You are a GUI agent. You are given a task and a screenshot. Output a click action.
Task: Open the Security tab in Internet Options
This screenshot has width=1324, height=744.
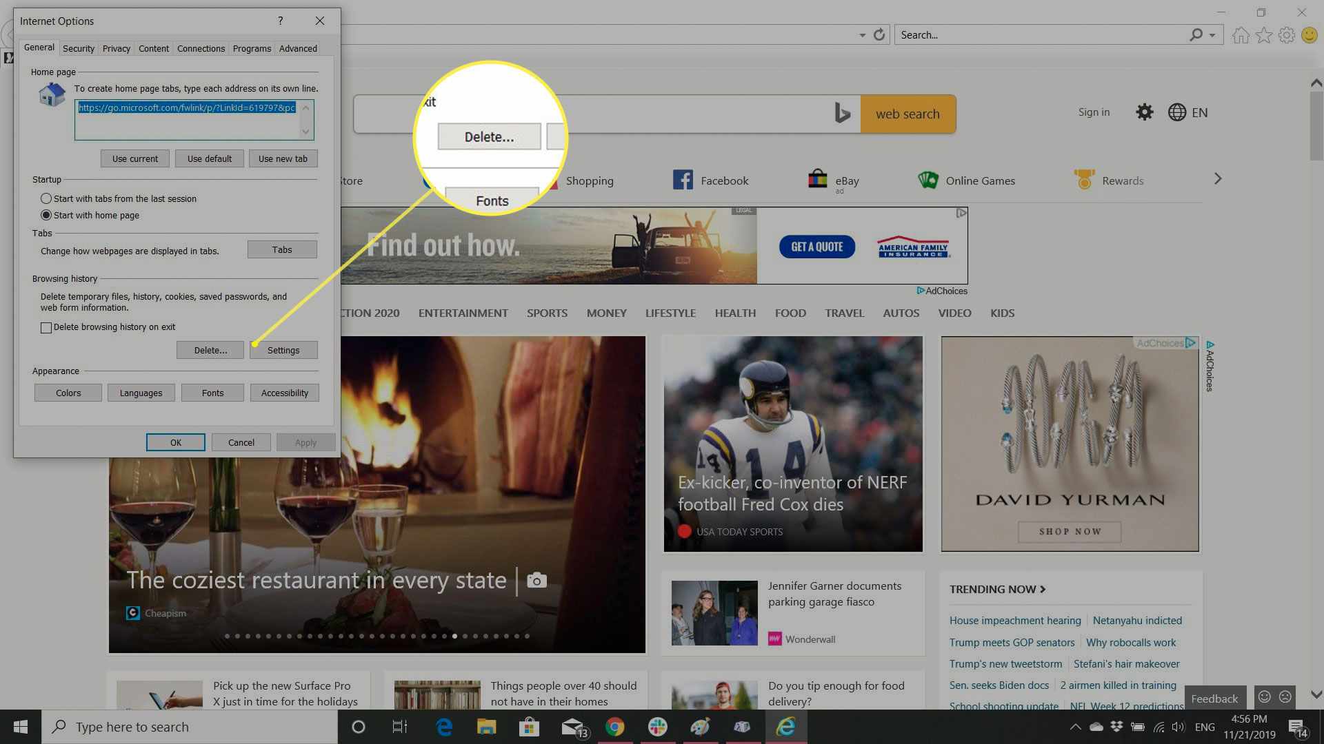78,48
